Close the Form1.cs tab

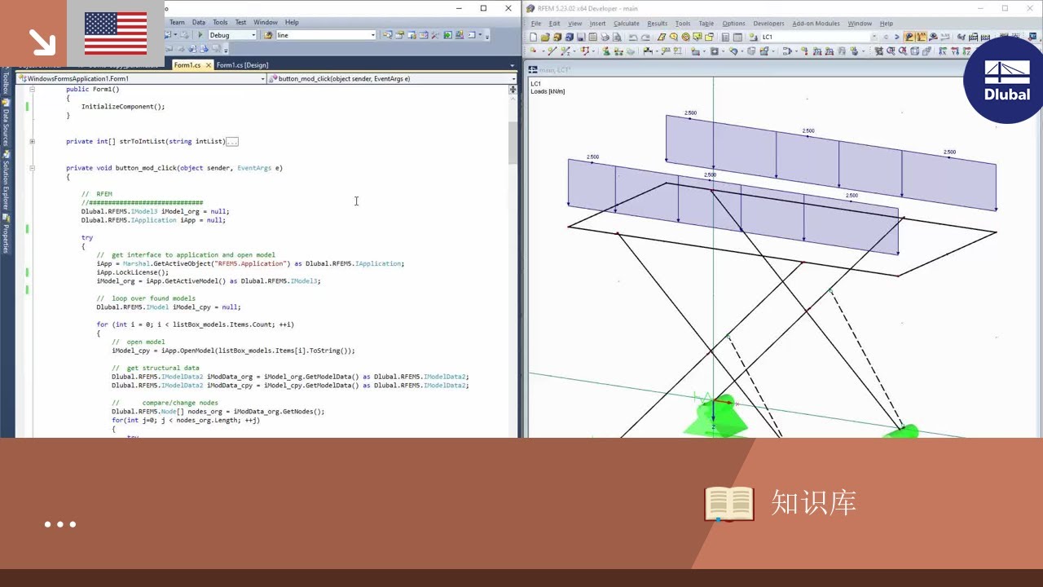pos(209,64)
